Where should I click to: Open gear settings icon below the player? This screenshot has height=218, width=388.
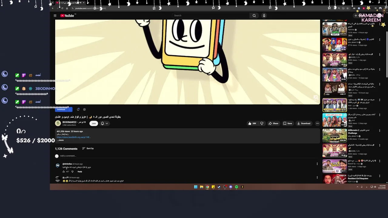84,109
